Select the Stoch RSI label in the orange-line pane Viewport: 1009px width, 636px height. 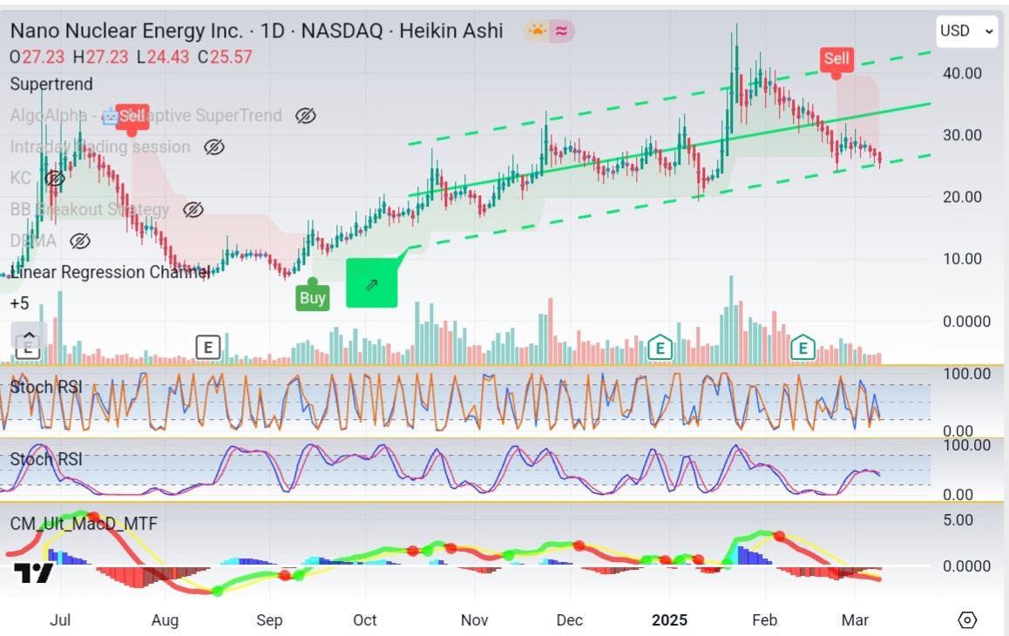pos(45,387)
